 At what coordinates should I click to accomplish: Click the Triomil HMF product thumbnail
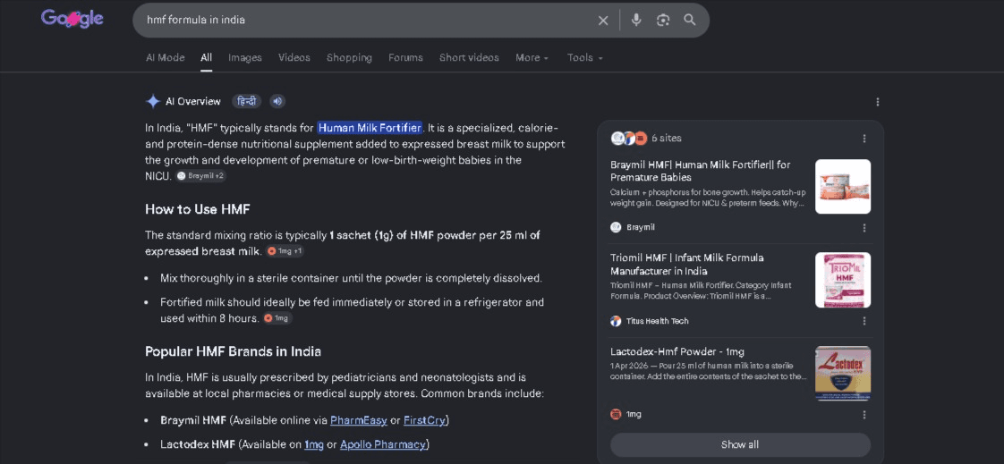[x=843, y=280]
